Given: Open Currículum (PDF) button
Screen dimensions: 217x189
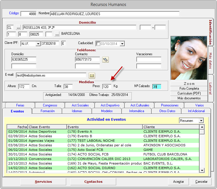Looking at the screenshot, I should tap(189, 93).
